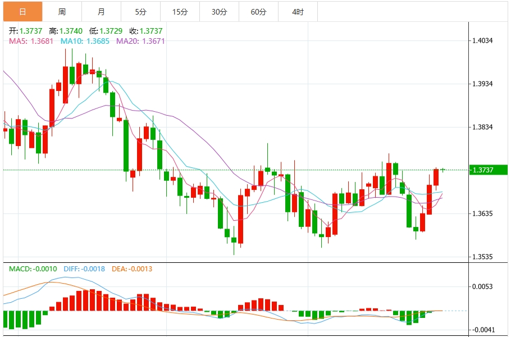Viewport: 511px width, 337px height.
Task: Click the 1.3934 price axis label
Action: [483, 84]
